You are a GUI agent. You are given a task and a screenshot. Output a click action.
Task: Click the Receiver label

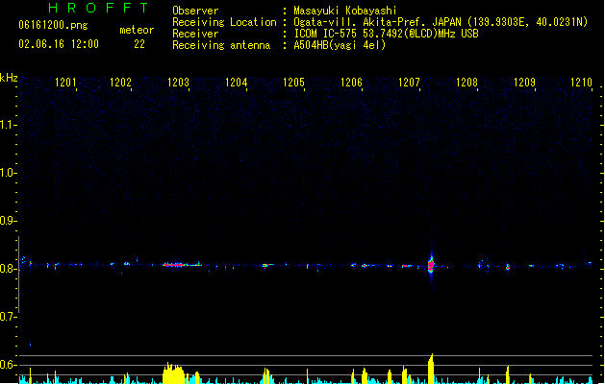tap(195, 34)
